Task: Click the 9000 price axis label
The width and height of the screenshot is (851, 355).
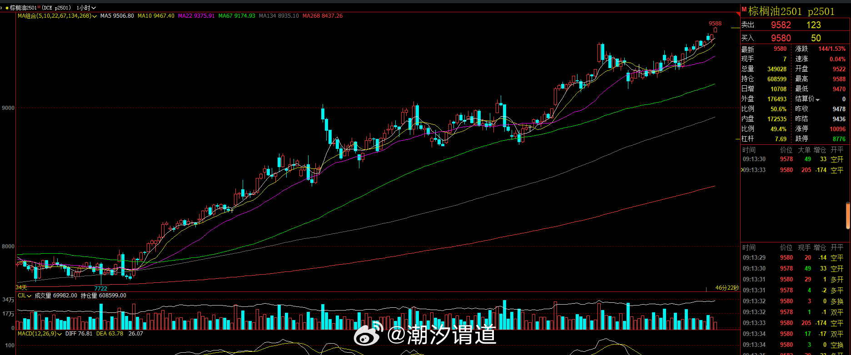Action: point(8,108)
